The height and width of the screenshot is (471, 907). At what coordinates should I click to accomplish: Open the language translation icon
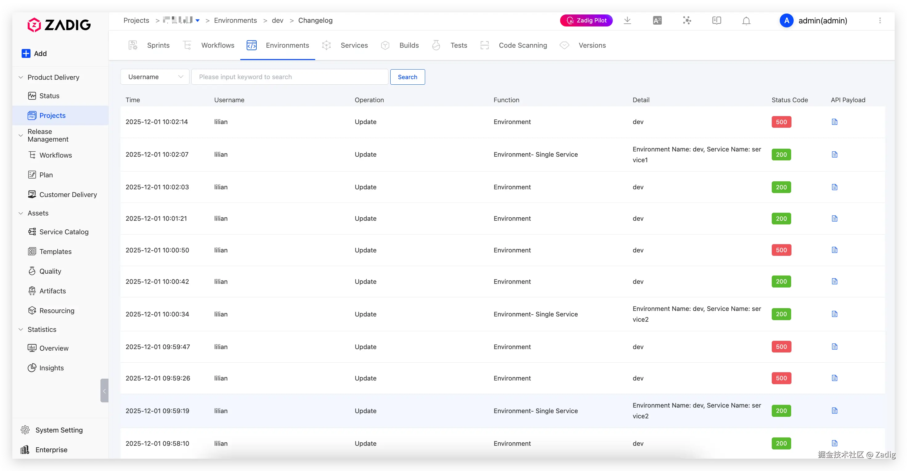(x=657, y=20)
